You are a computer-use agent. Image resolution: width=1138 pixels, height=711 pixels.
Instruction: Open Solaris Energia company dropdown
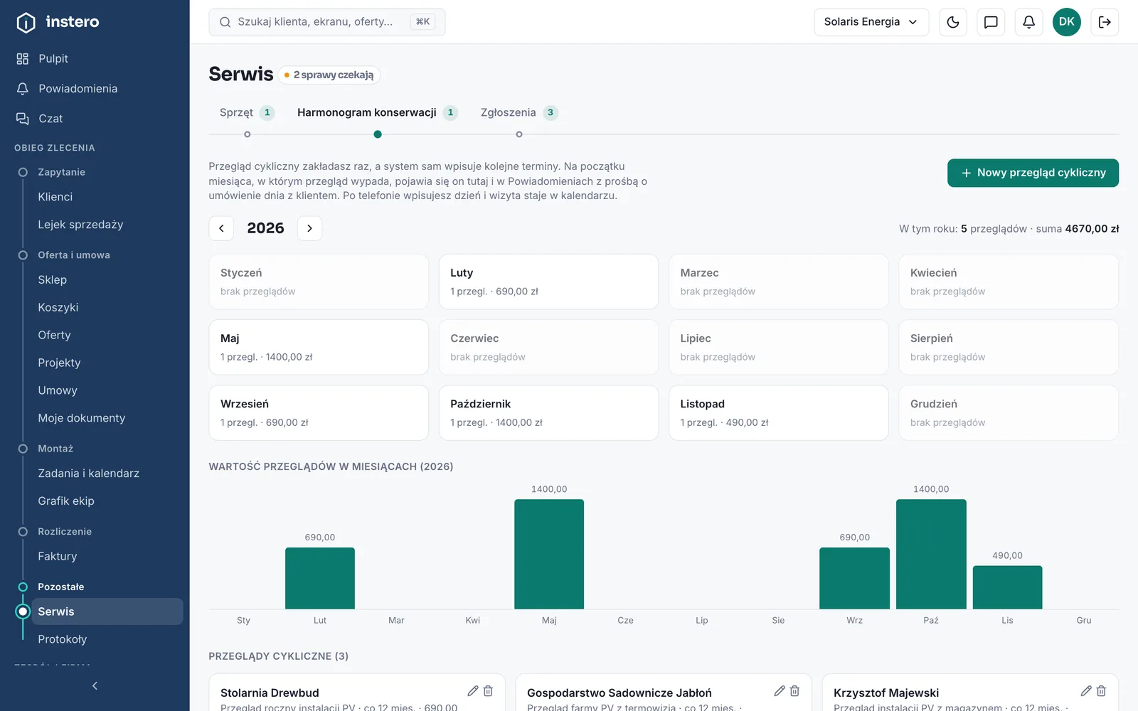point(871,22)
